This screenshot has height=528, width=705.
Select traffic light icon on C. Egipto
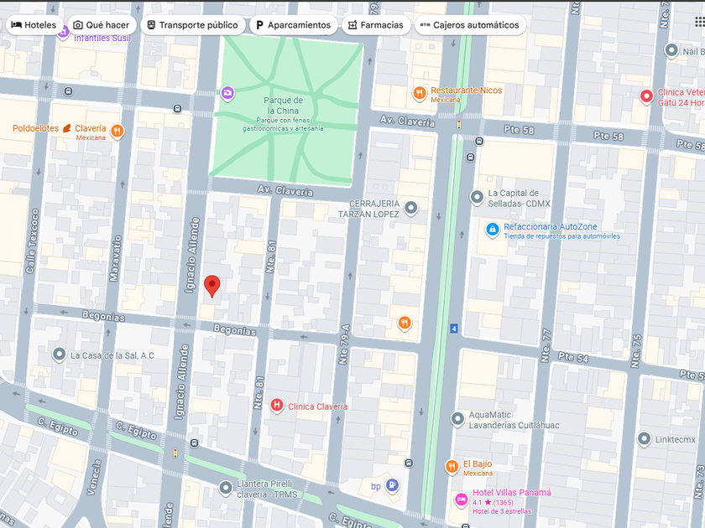pyautogui.click(x=175, y=453)
